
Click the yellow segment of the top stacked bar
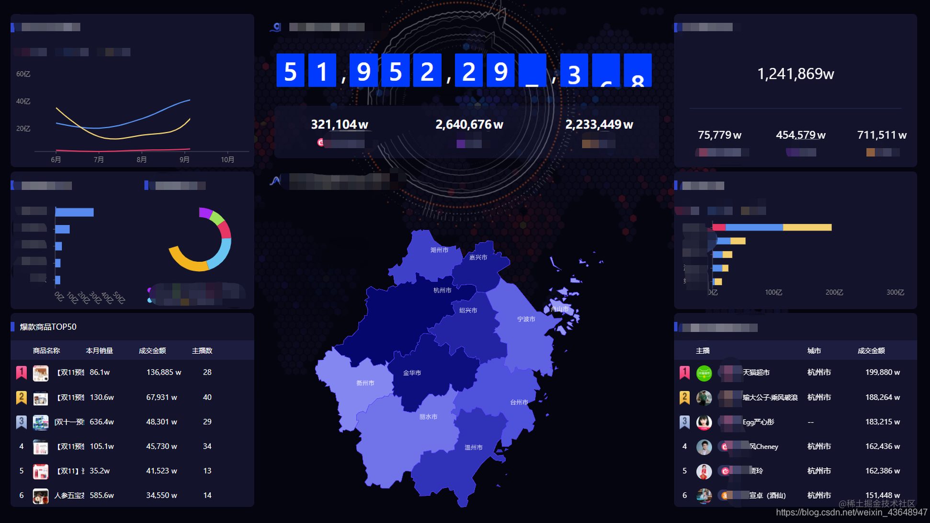pyautogui.click(x=807, y=227)
